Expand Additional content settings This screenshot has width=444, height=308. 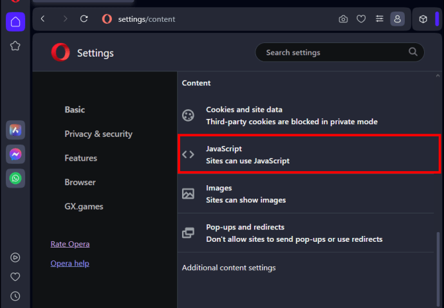(229, 267)
